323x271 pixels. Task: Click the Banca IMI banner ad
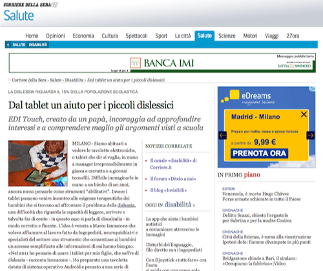[x=162, y=63]
